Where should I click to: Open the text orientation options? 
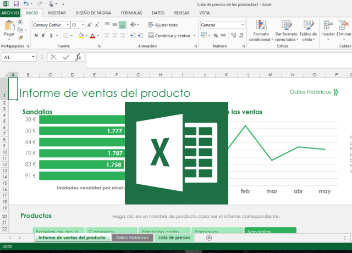click(x=134, y=24)
